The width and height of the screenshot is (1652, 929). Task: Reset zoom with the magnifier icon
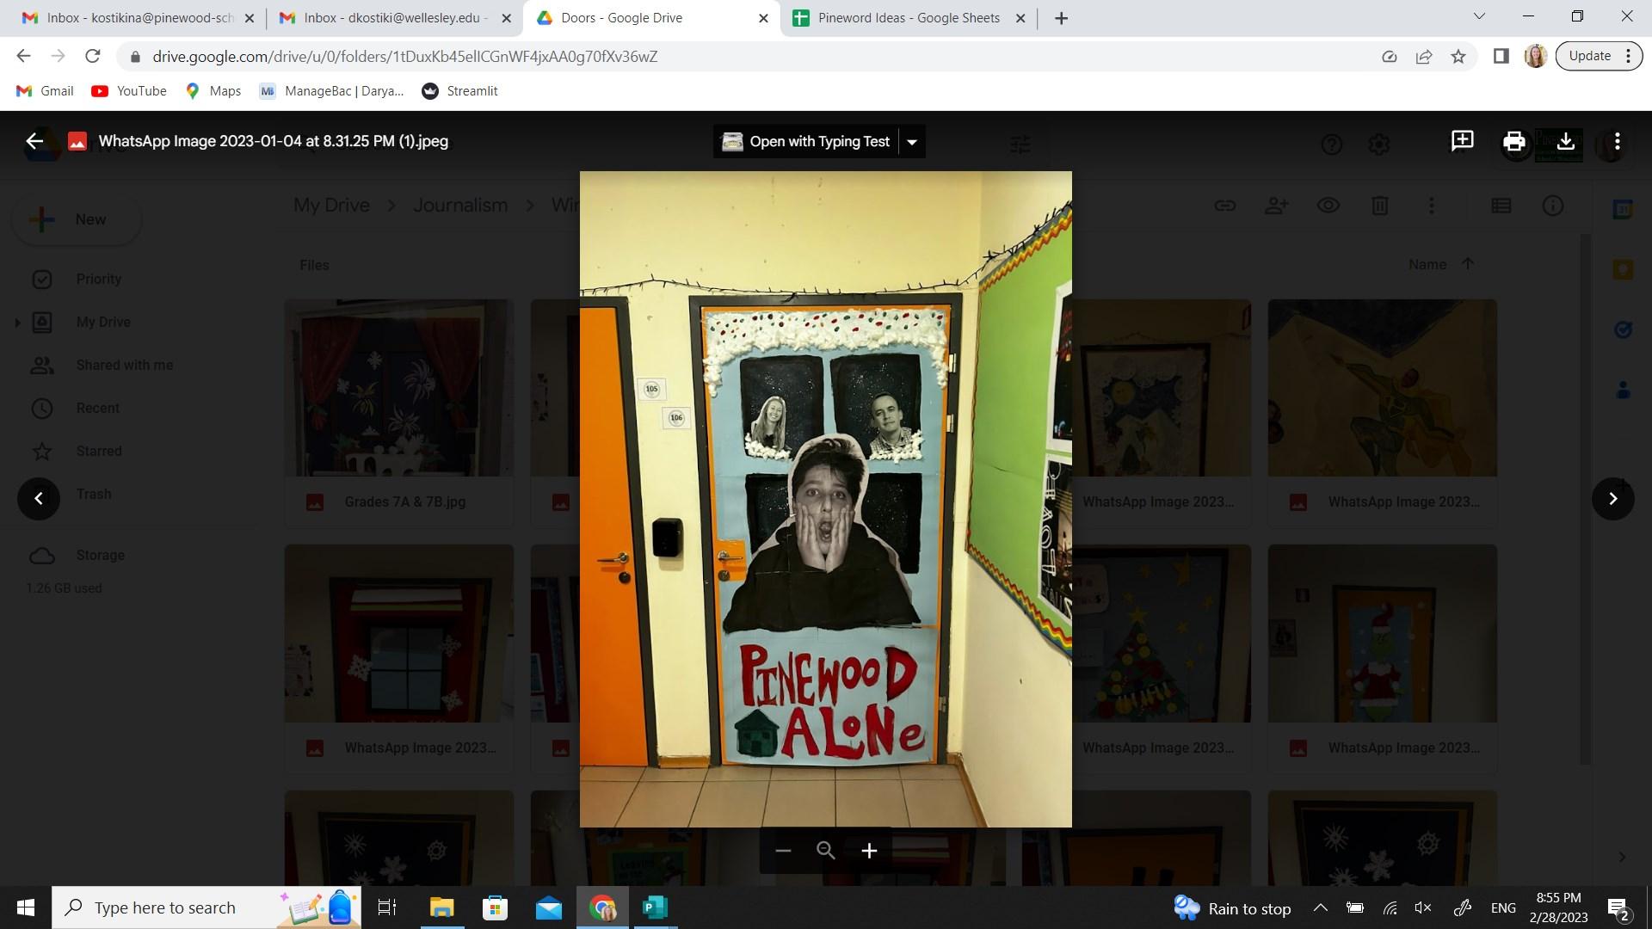pyautogui.click(x=826, y=851)
